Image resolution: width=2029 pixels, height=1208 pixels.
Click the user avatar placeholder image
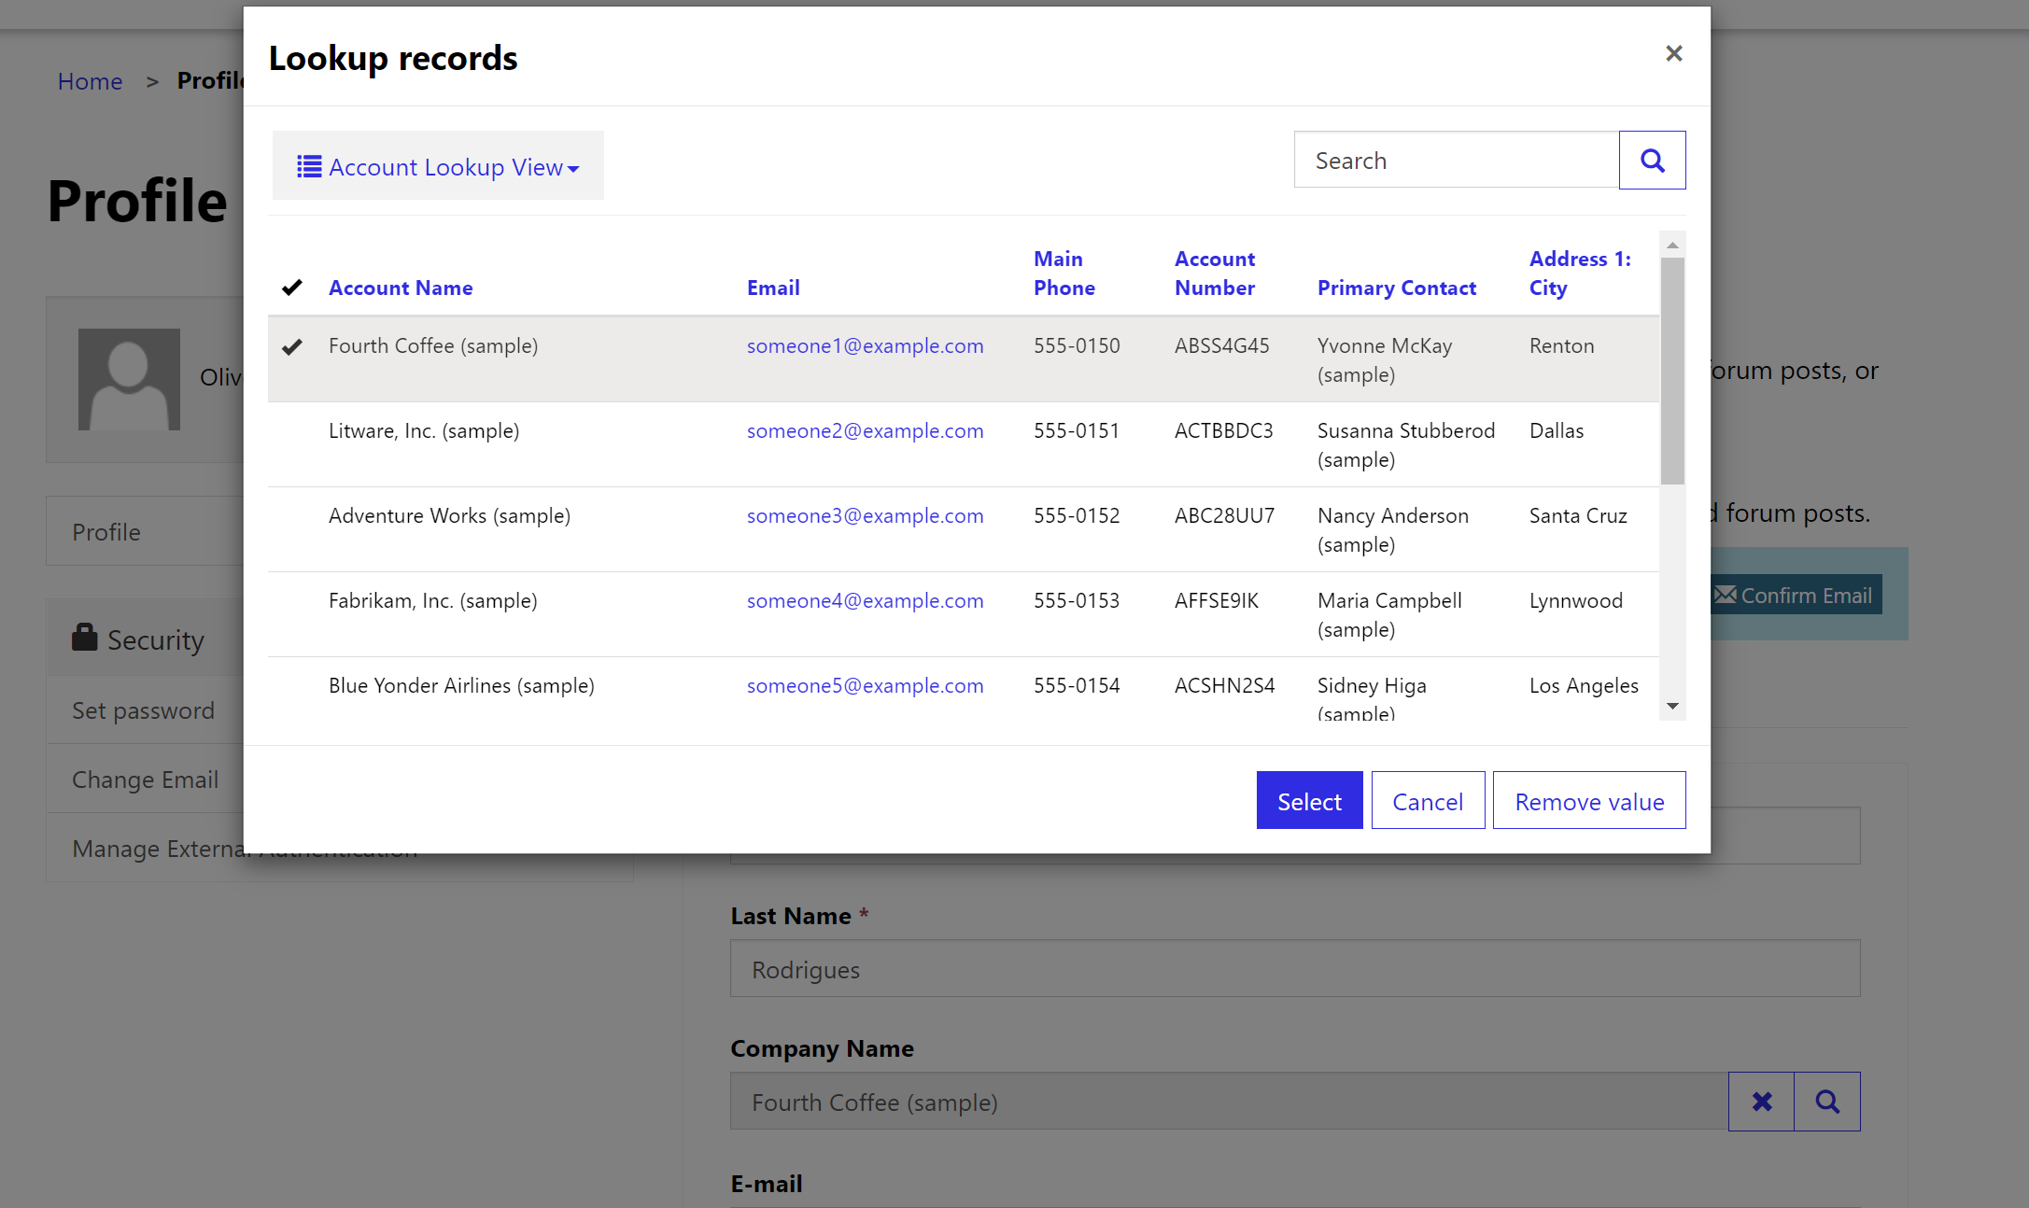pyautogui.click(x=129, y=379)
